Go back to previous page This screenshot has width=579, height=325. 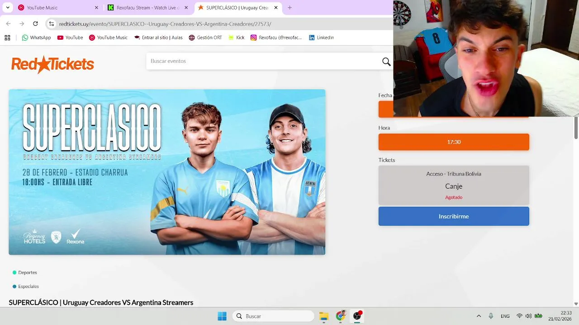[x=8, y=24]
